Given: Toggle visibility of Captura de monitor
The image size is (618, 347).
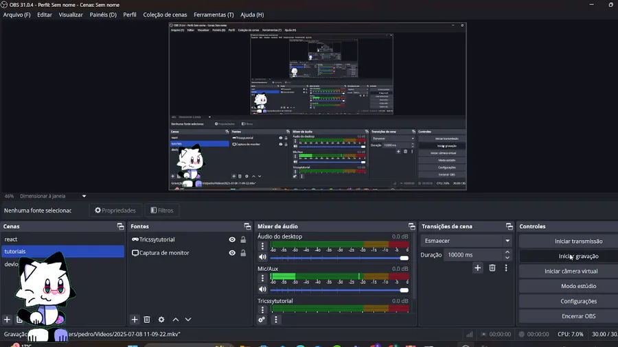Looking at the screenshot, I should point(232,253).
